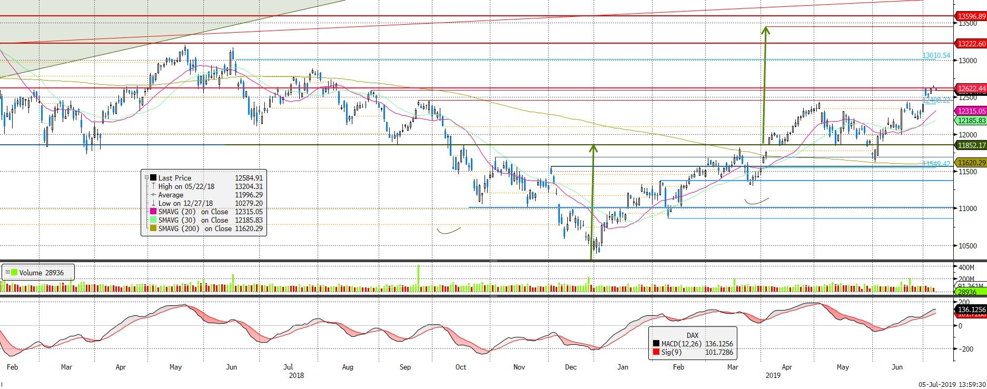Click the magenta SMAVG (20) swatch
The width and height of the screenshot is (987, 389).
(x=153, y=212)
